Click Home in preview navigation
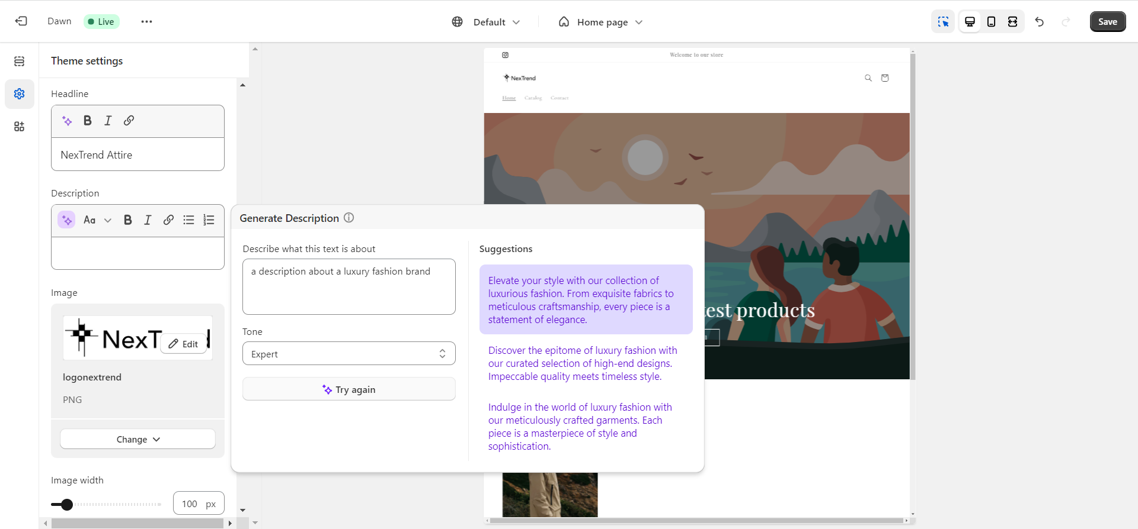1138x529 pixels. click(509, 98)
